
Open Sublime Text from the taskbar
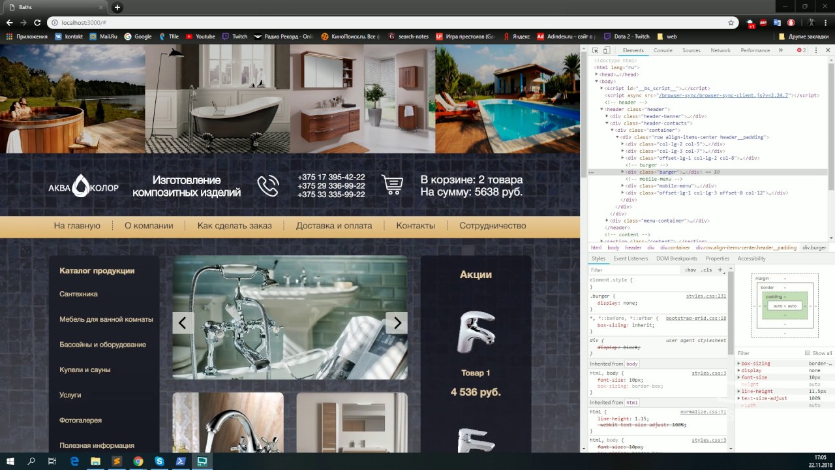[x=116, y=462]
